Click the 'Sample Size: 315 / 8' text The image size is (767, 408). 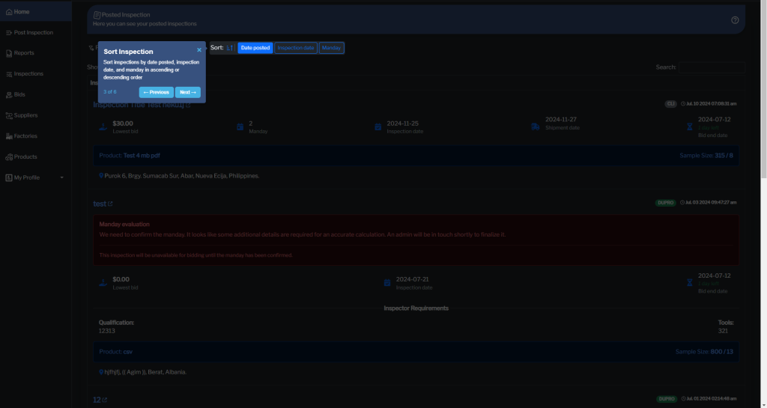coord(706,156)
